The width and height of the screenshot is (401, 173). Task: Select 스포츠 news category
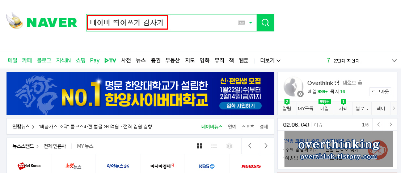tap(248, 126)
